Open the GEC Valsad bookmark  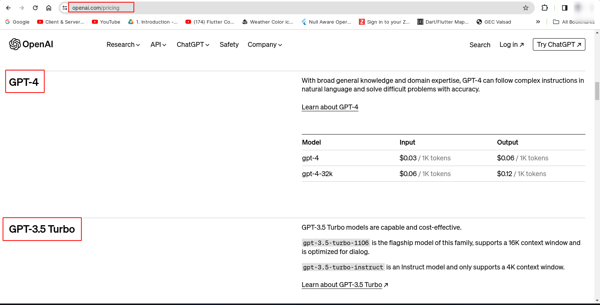pyautogui.click(x=494, y=22)
